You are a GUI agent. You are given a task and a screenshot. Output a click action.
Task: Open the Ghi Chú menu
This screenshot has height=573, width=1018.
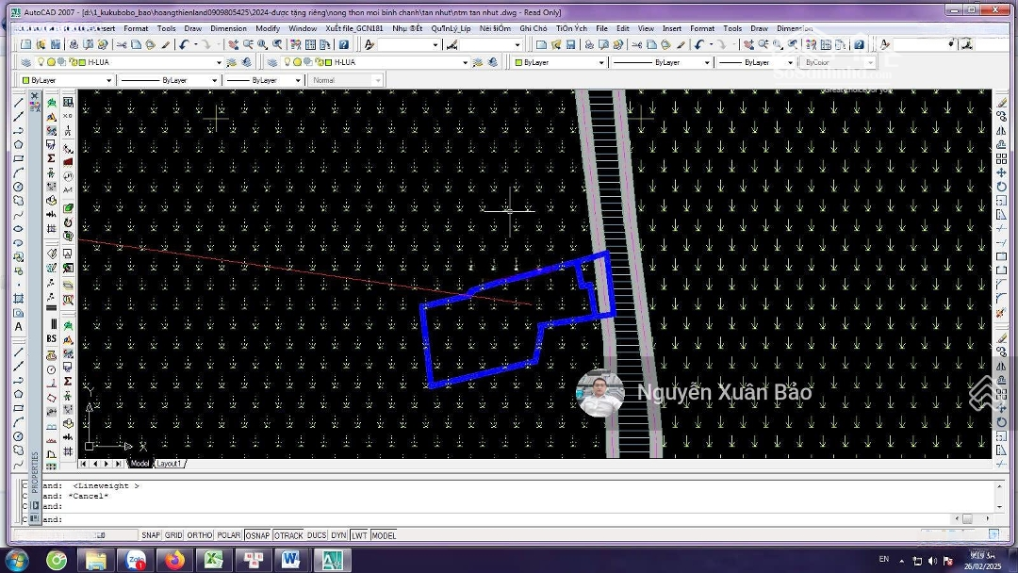coord(533,28)
